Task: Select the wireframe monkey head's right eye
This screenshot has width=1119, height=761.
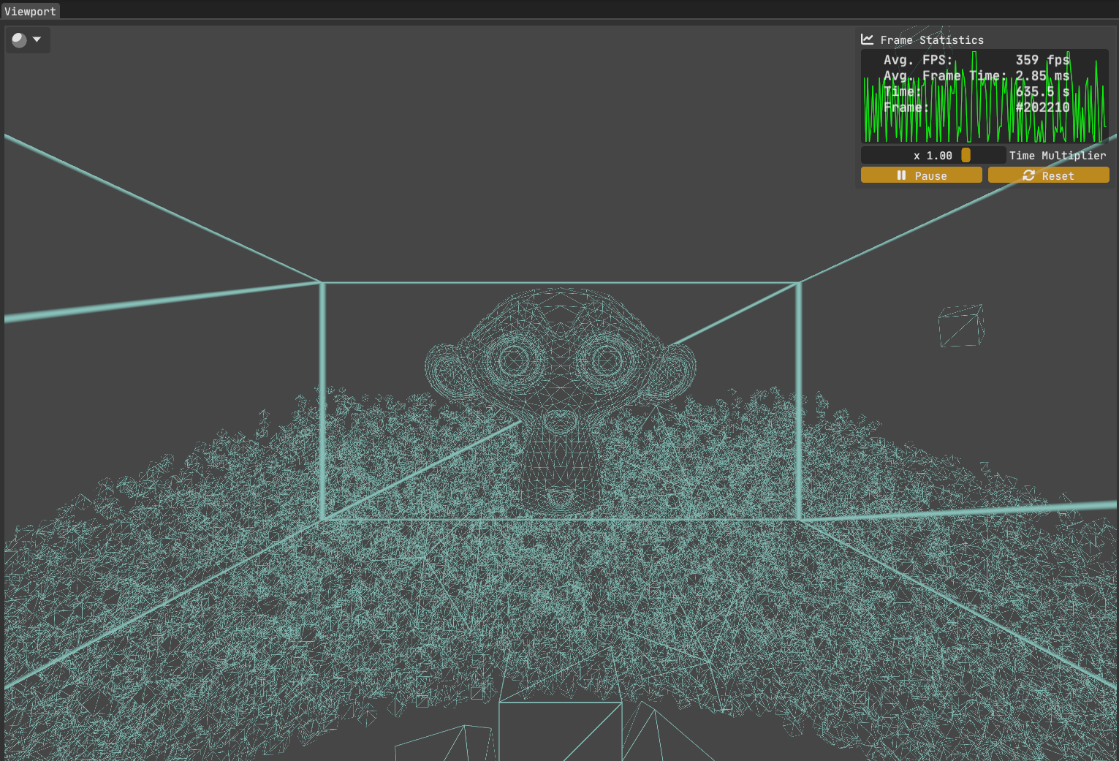Action: click(605, 359)
